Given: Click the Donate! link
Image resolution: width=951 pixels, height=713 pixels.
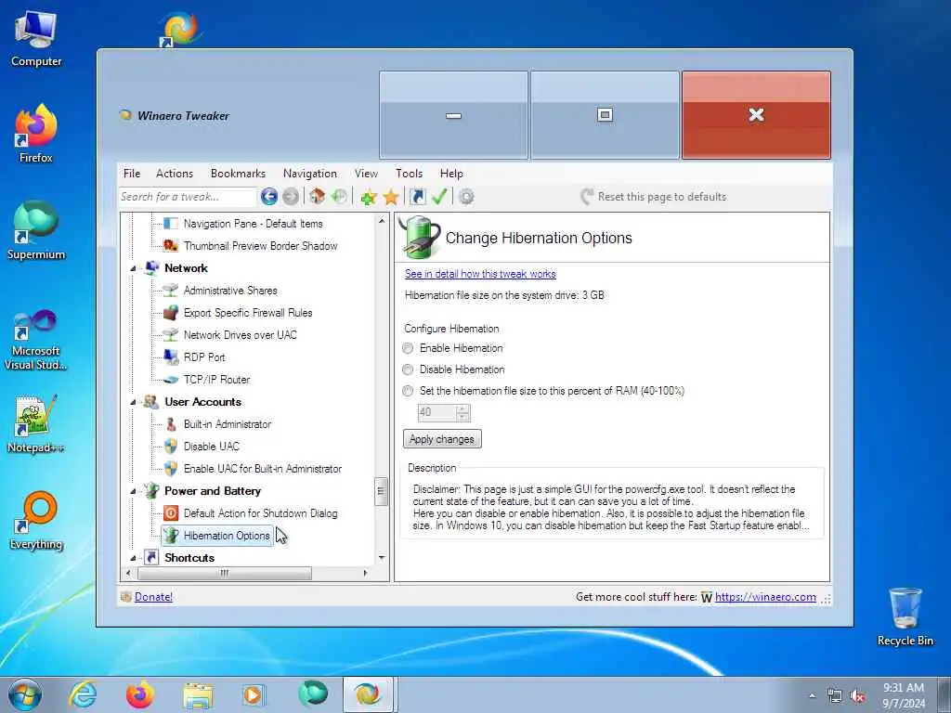Looking at the screenshot, I should coord(153,597).
